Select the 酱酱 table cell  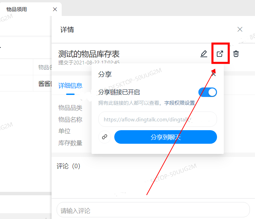pyautogui.click(x=45, y=84)
